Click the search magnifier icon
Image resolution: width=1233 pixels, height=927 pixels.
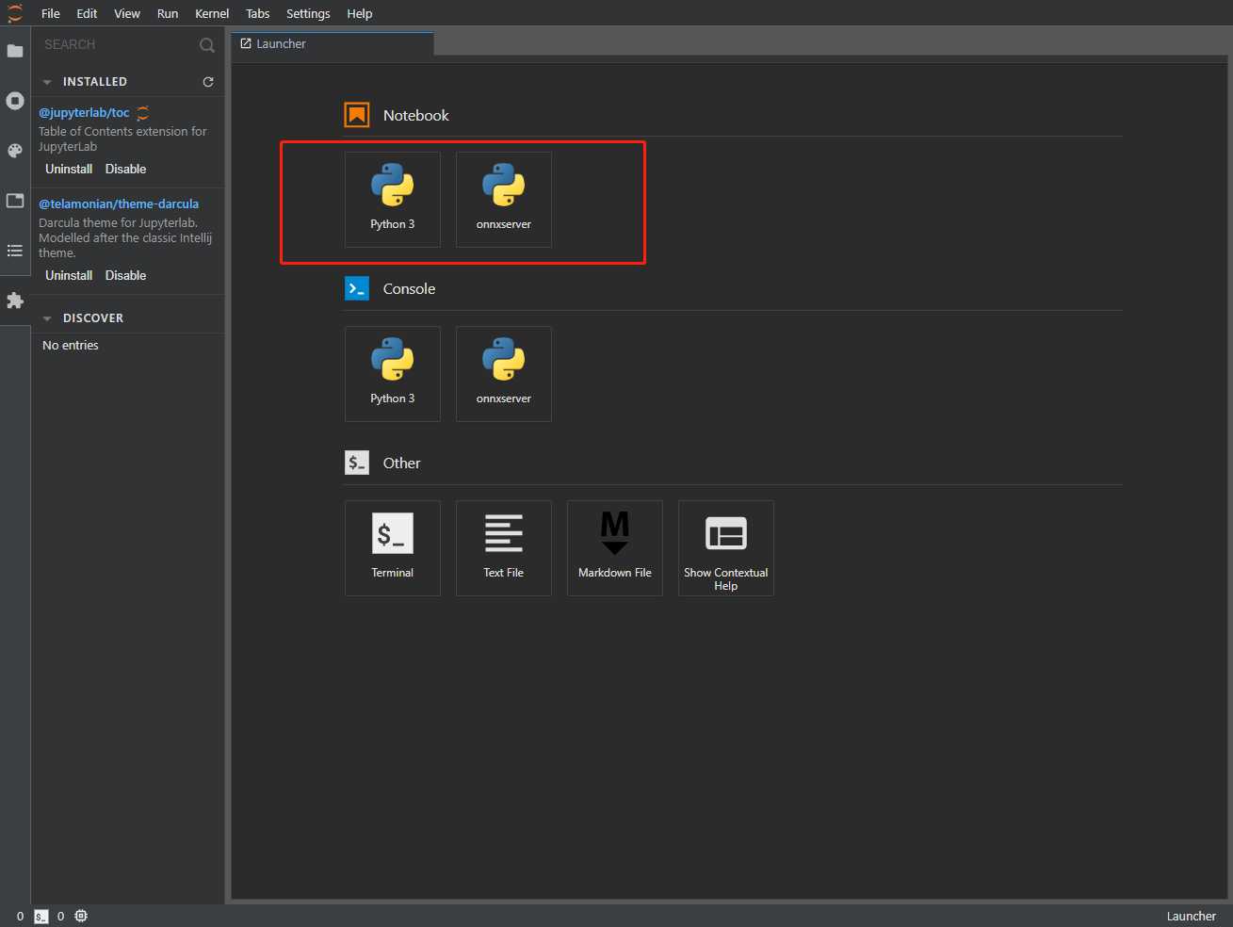click(207, 45)
